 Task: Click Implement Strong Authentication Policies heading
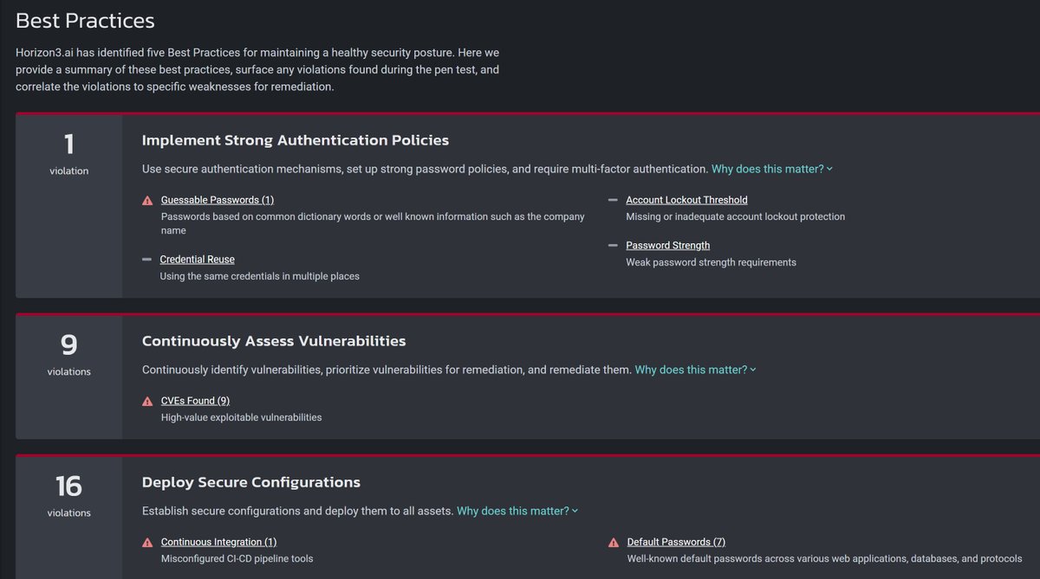coord(296,140)
